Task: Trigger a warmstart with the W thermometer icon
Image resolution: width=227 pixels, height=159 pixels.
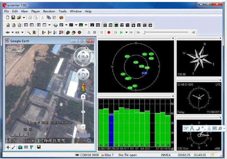Action: click(x=50, y=32)
